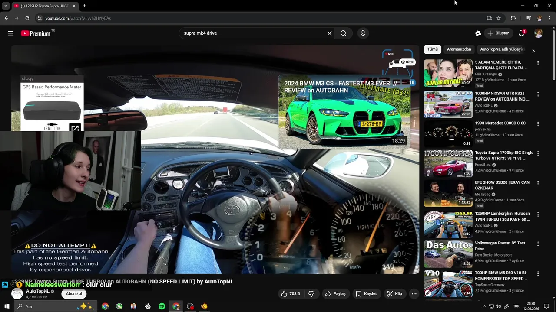Submit search with the magnifier button
The width and height of the screenshot is (556, 312).
(344, 33)
